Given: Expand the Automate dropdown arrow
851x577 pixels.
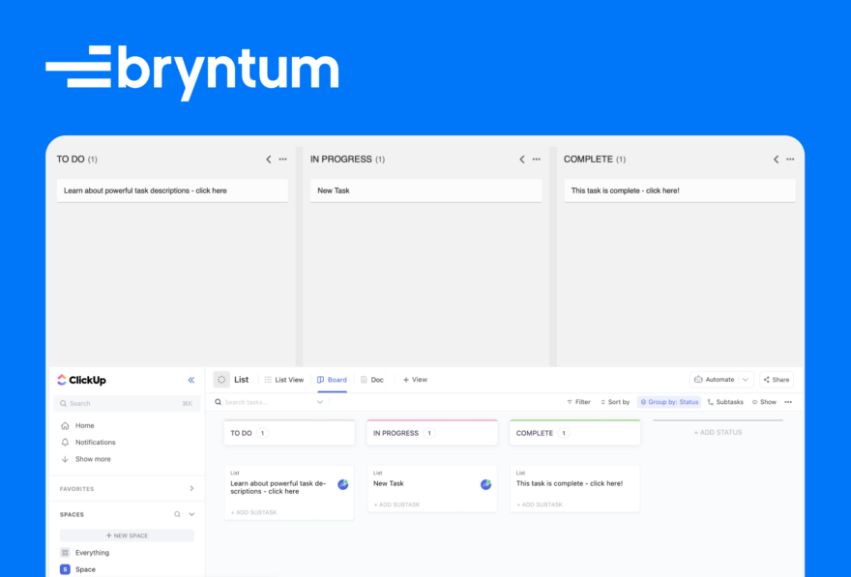Looking at the screenshot, I should tap(745, 380).
